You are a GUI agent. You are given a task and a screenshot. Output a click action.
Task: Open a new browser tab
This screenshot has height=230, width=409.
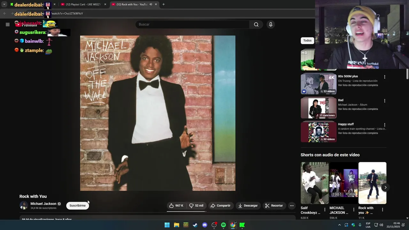click(x=164, y=4)
